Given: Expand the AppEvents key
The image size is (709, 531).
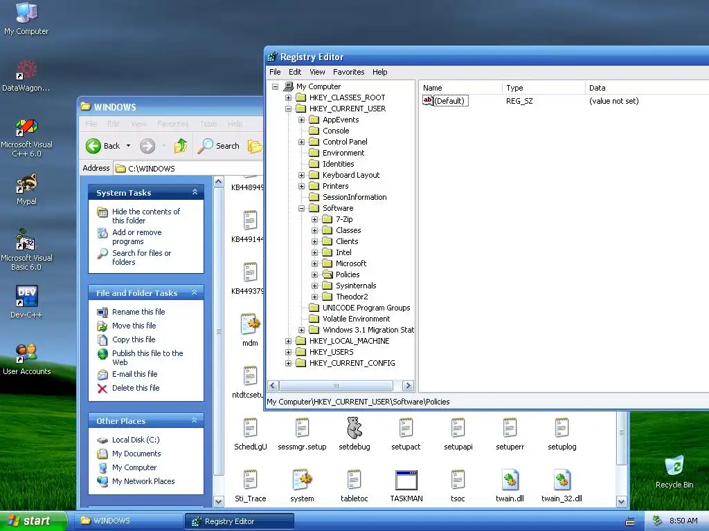Looking at the screenshot, I should point(302,120).
